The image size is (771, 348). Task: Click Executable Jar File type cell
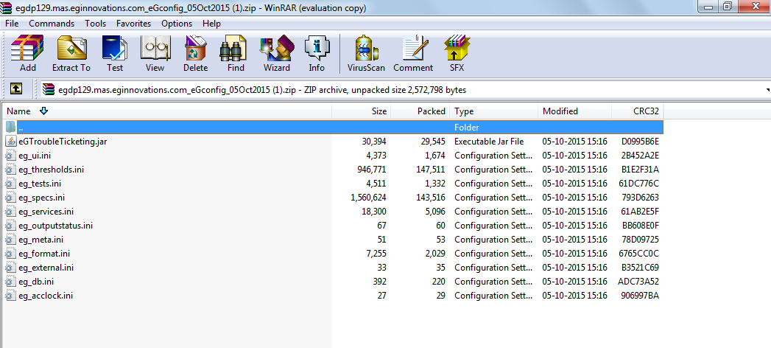489,142
